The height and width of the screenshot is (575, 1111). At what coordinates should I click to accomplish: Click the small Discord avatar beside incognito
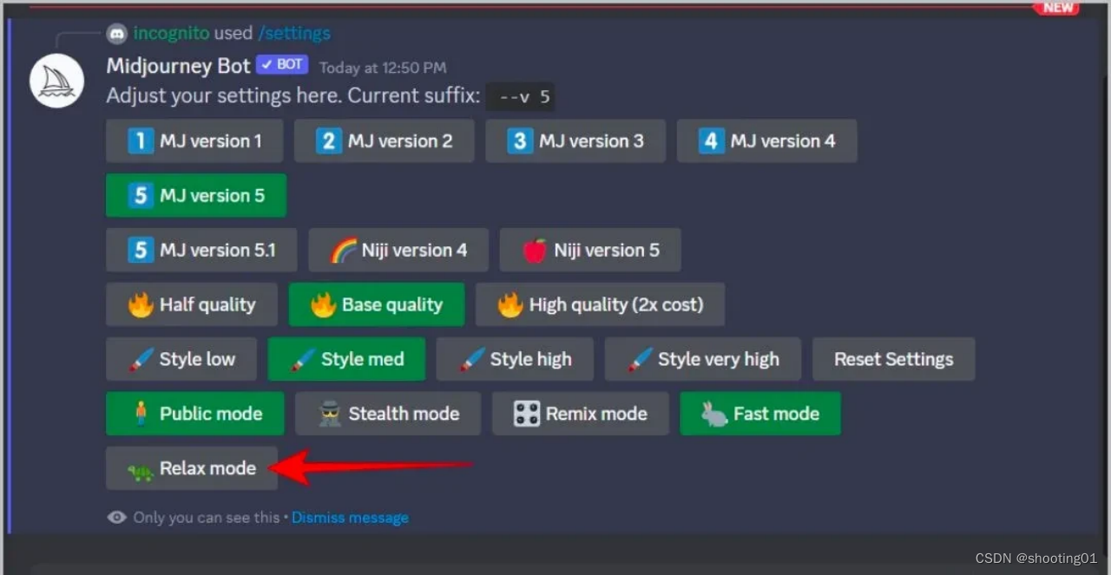[116, 34]
